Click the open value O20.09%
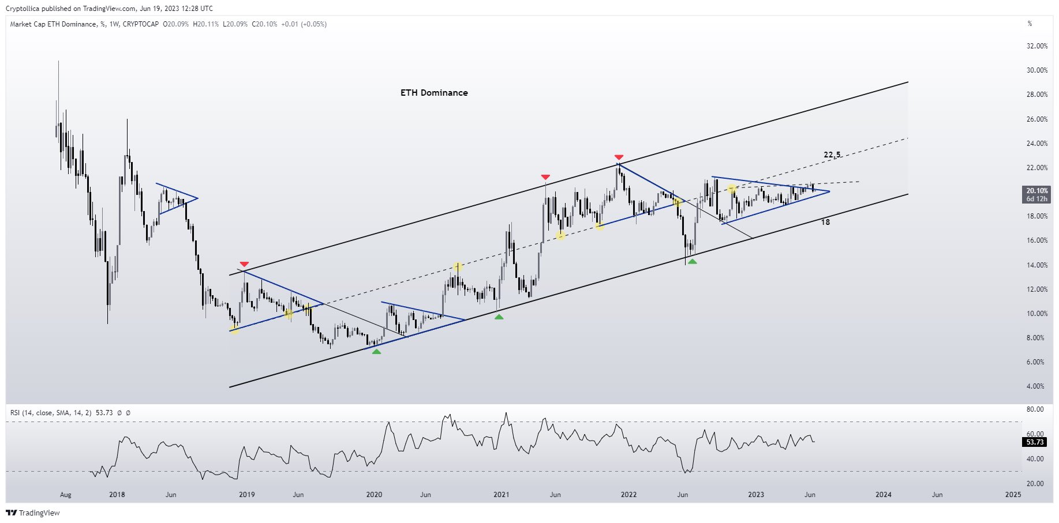Image resolution: width=1059 pixels, height=523 pixels. point(176,24)
